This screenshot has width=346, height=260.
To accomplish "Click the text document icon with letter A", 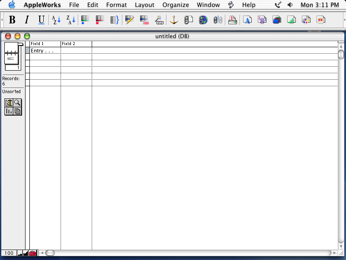I will [247, 19].
